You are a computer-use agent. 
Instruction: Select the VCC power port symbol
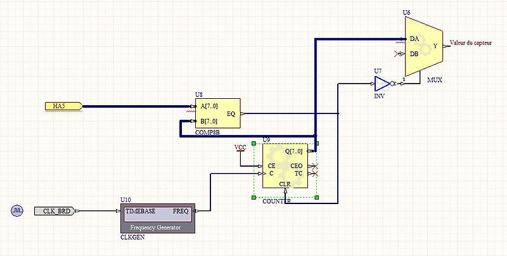(x=240, y=148)
